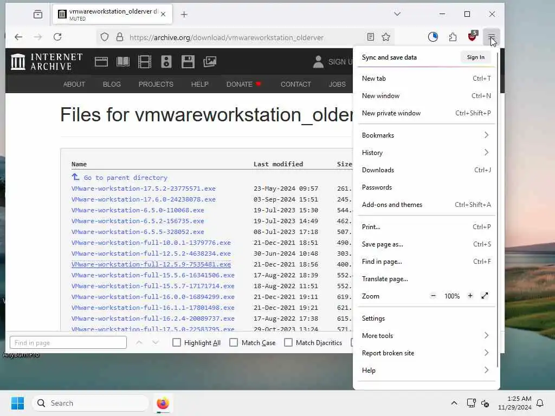The width and height of the screenshot is (555, 416).
Task: Open the BLOG navigation link
Action: click(112, 84)
